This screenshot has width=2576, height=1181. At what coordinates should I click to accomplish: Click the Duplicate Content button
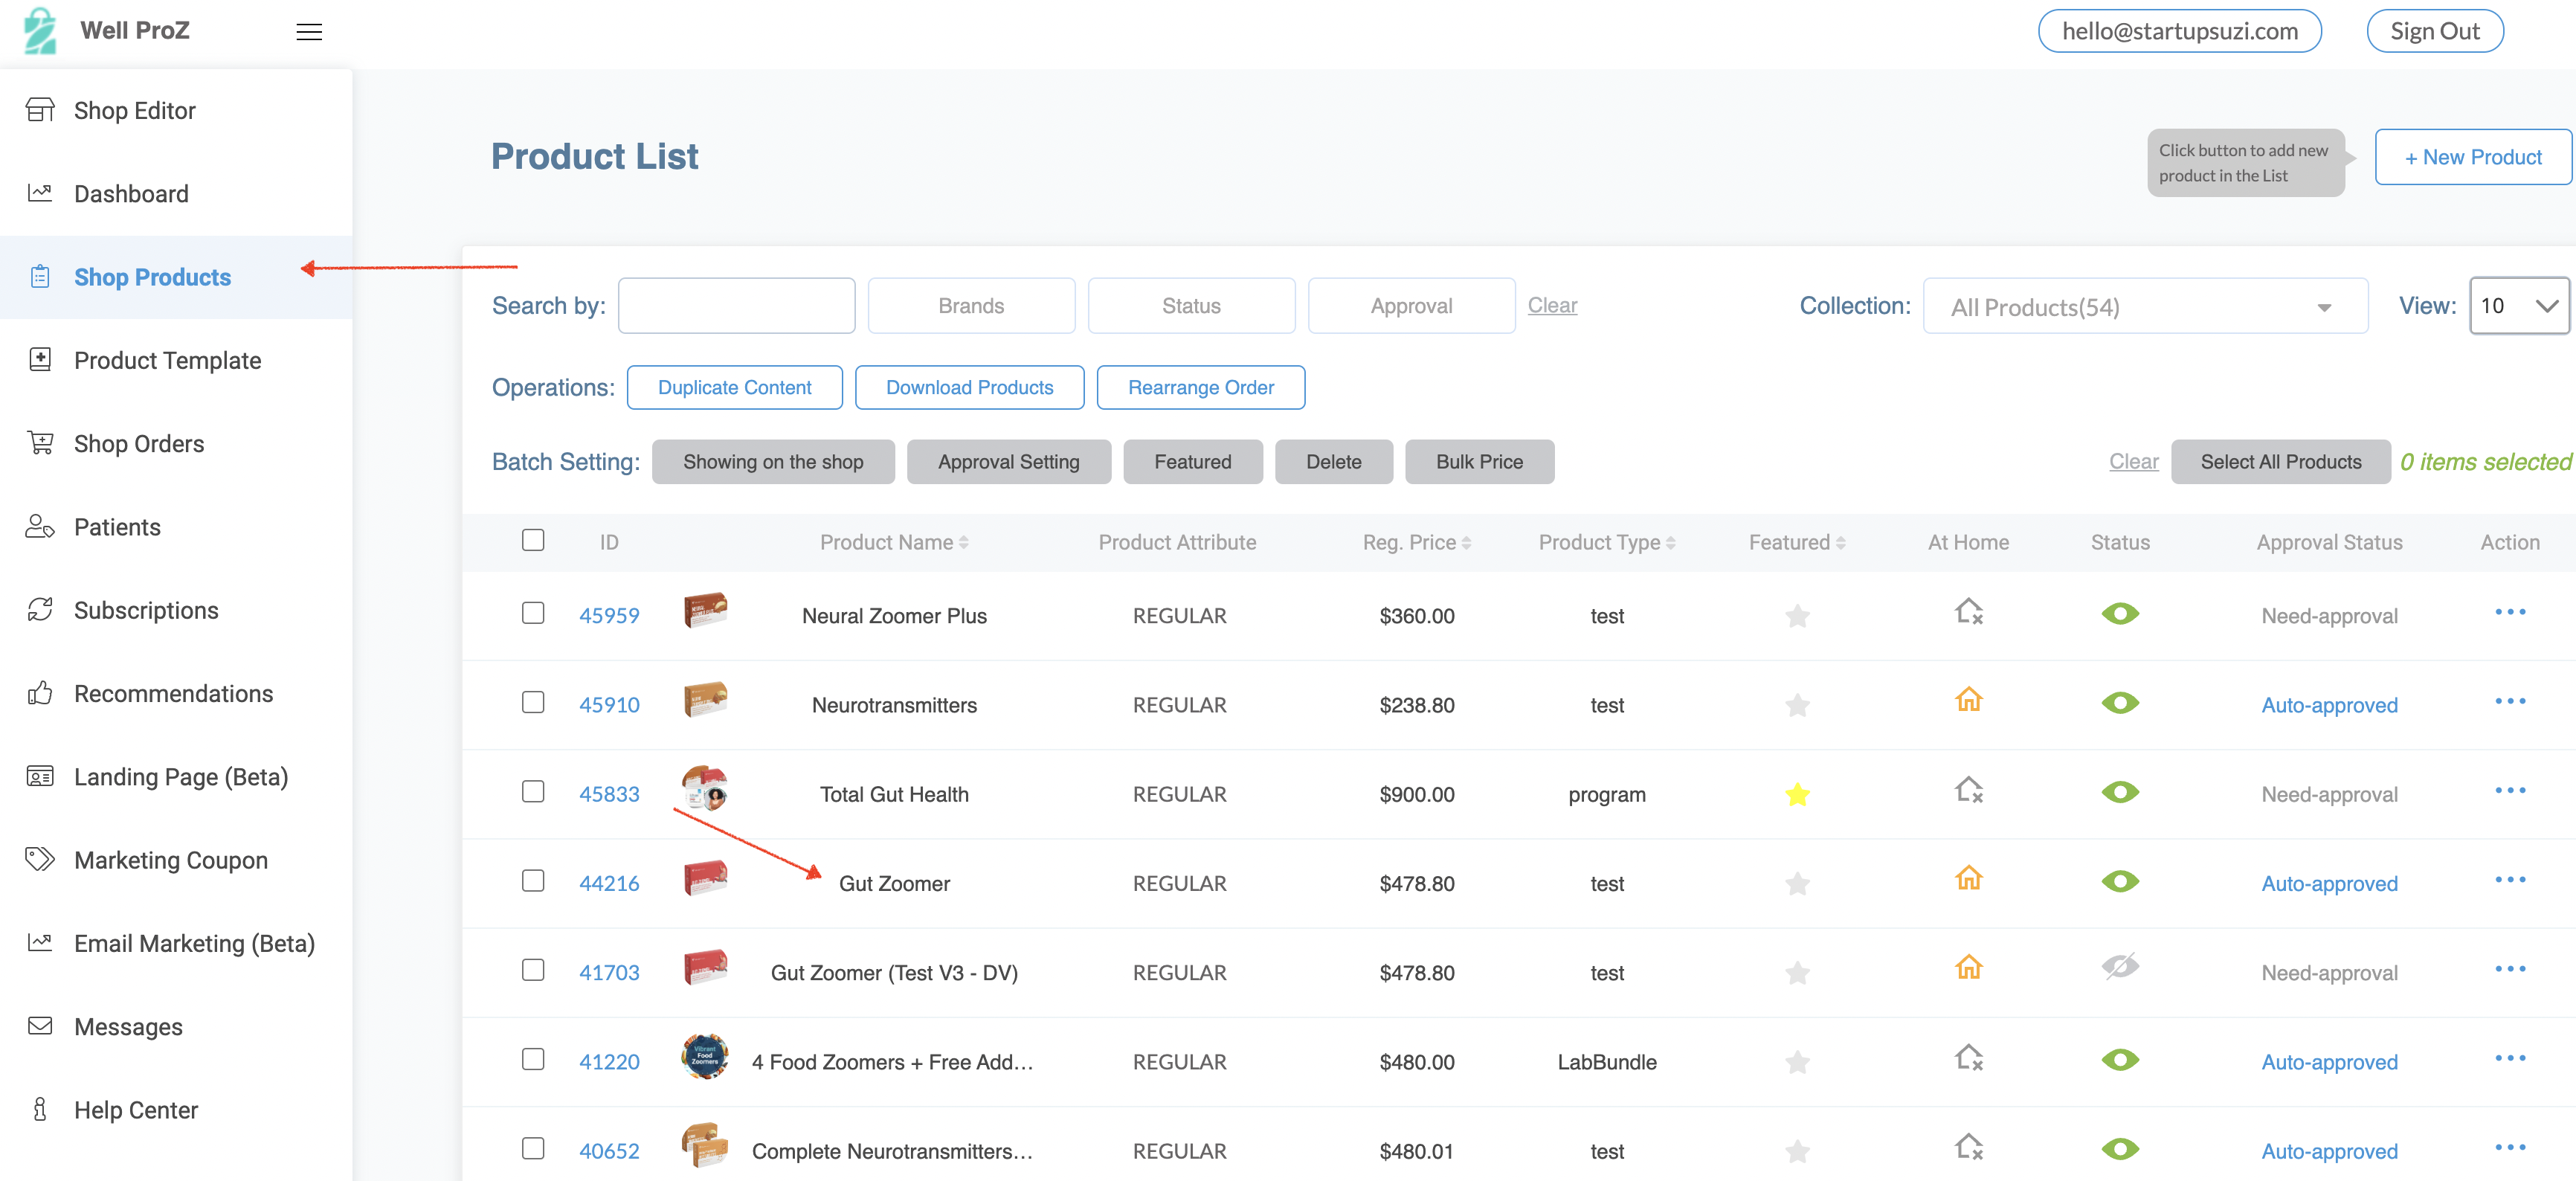point(734,388)
